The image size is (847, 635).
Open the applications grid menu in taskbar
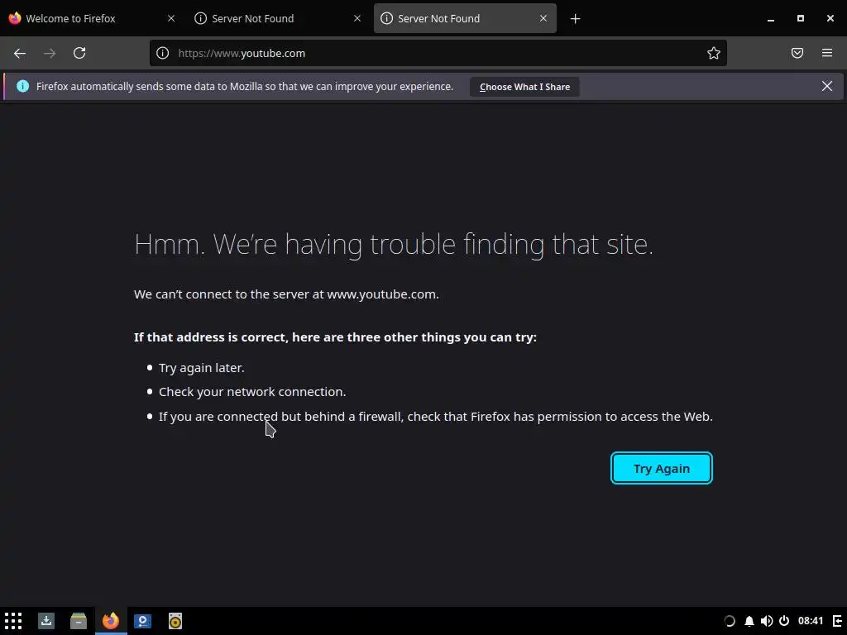pos(13,621)
